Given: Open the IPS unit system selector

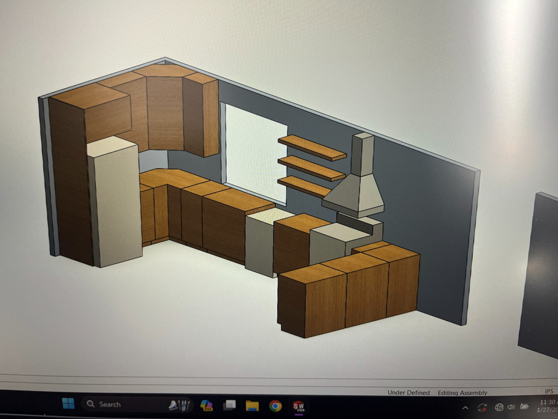Looking at the screenshot, I should 549,391.
